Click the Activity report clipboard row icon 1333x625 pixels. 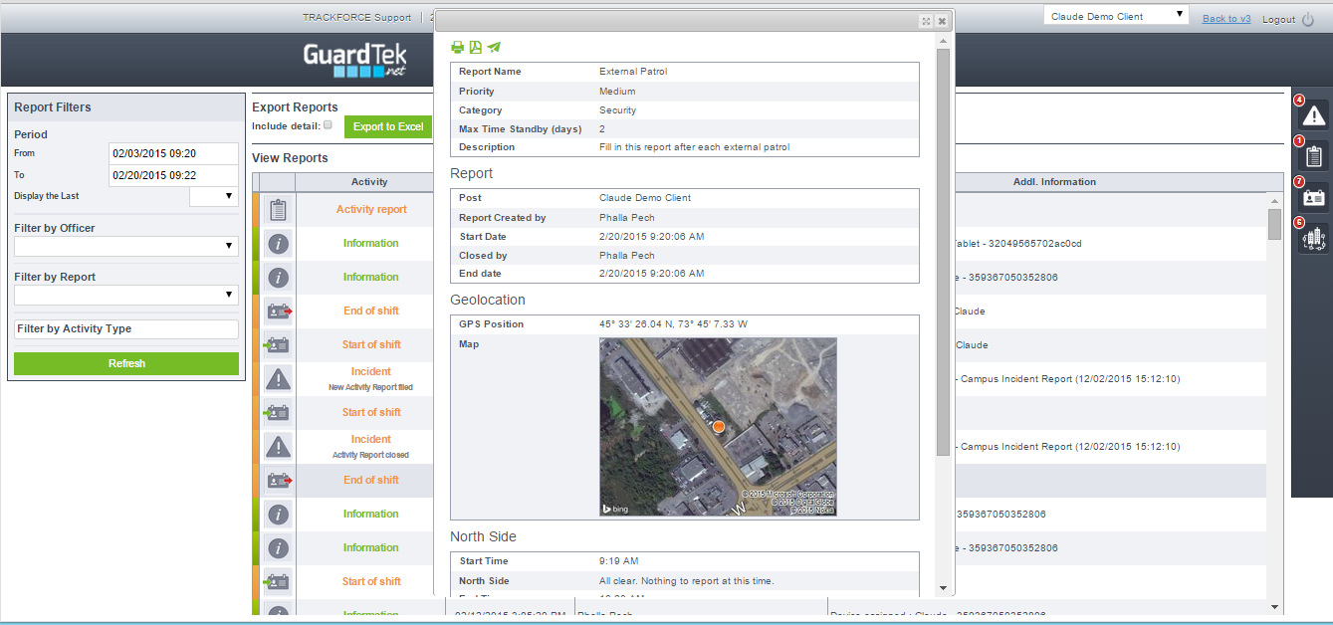[x=278, y=210]
